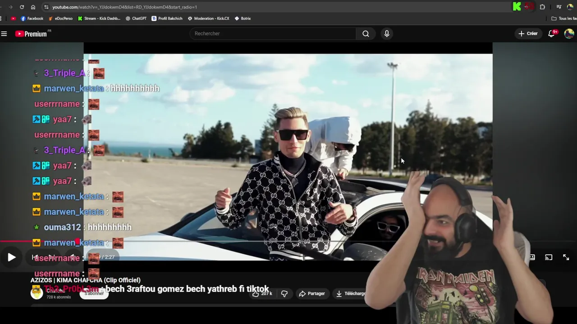
Task: Toggle theater mode icon in player
Action: 532,257
